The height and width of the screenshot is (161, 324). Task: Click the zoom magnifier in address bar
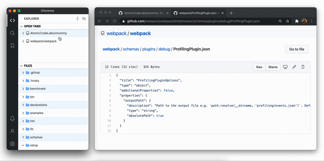tap(280, 21)
